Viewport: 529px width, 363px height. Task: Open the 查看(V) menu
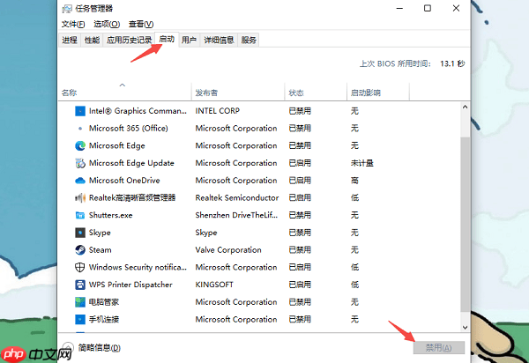coord(141,25)
